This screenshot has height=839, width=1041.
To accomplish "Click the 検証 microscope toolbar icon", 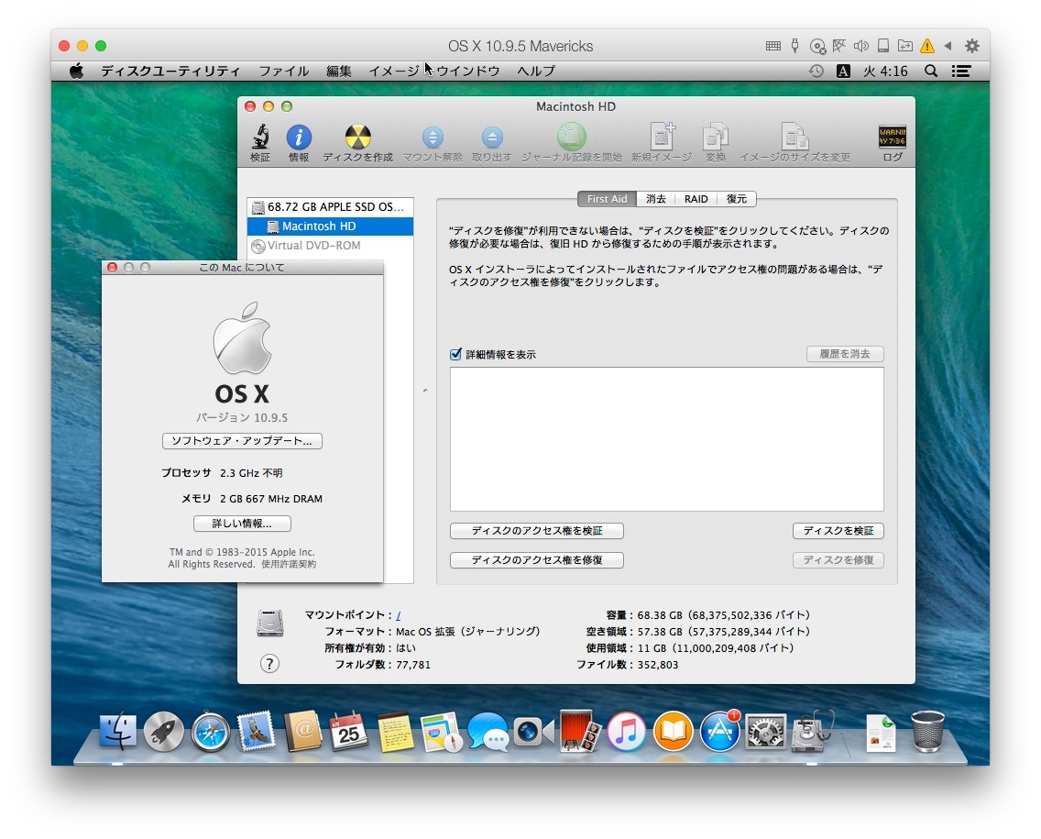I will click(x=260, y=143).
